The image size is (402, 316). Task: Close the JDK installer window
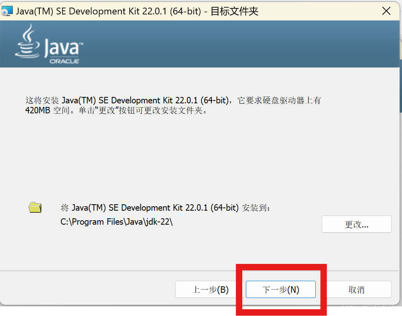click(386, 11)
